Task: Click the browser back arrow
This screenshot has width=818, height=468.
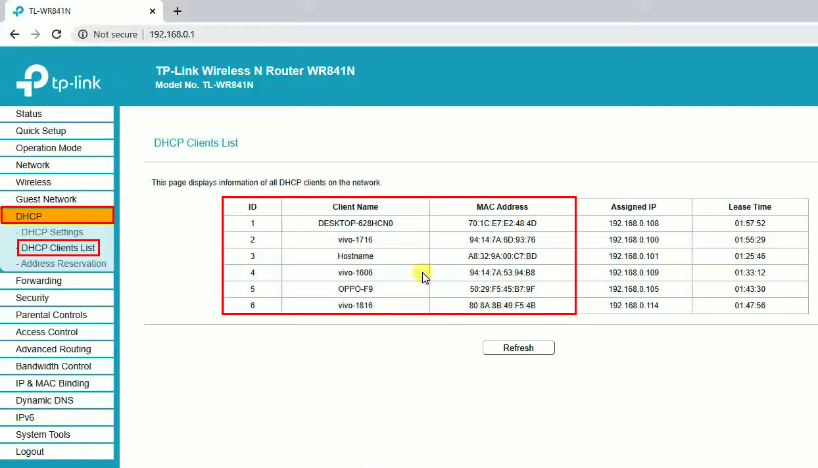Action: click(x=14, y=34)
